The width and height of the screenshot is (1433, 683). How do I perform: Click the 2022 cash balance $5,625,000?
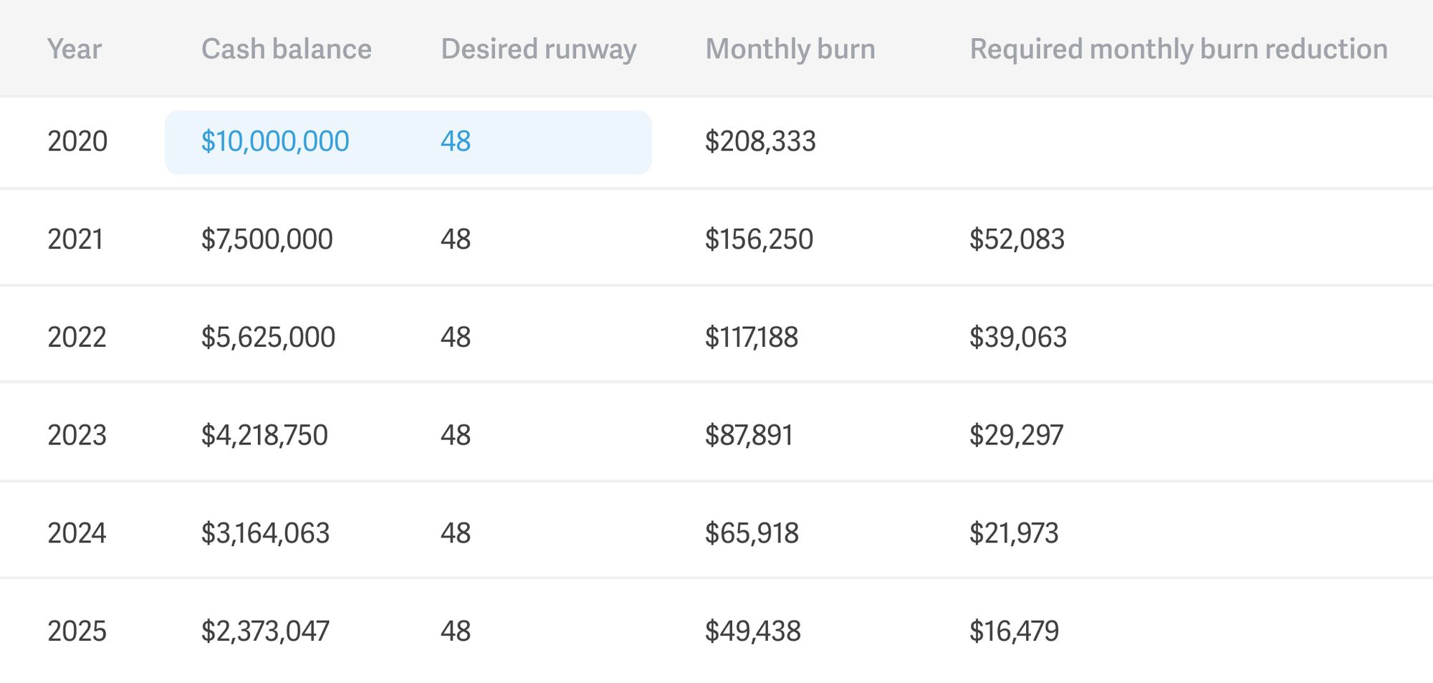pyautogui.click(x=268, y=338)
